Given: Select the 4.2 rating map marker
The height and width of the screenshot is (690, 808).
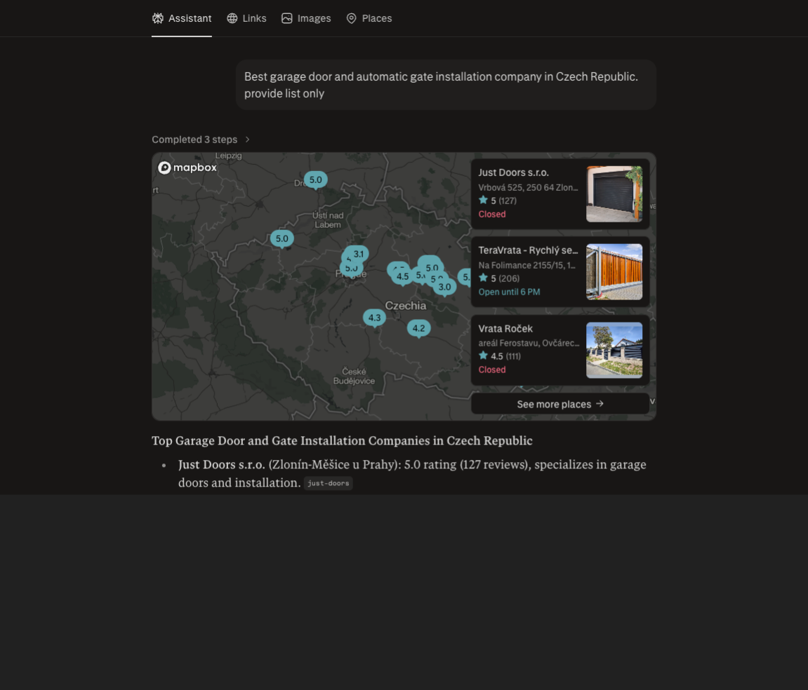Looking at the screenshot, I should [418, 328].
